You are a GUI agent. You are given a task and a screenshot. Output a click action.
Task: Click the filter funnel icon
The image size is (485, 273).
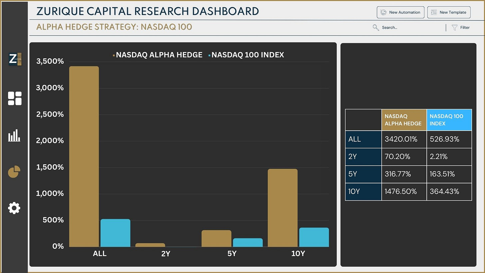(x=454, y=27)
